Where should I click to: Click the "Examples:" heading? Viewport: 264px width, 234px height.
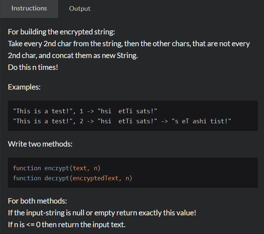pyautogui.click(x=24, y=87)
